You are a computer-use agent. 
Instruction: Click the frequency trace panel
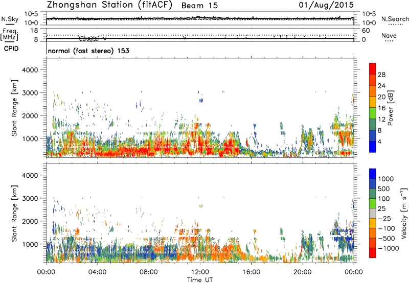pyautogui.click(x=200, y=35)
